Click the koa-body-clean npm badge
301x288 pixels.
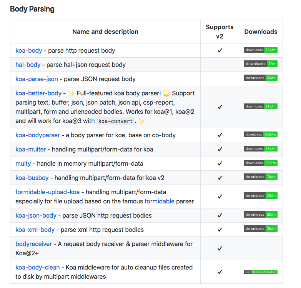[x=261, y=272]
